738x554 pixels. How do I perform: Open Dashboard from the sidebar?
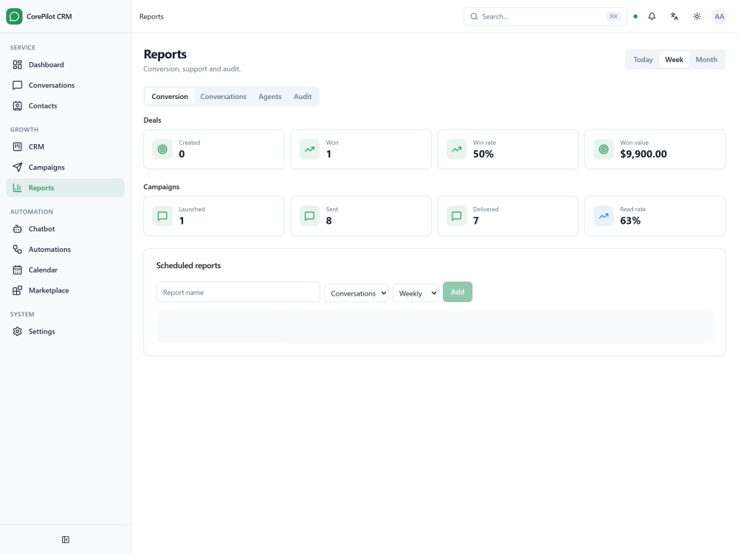tap(65, 64)
